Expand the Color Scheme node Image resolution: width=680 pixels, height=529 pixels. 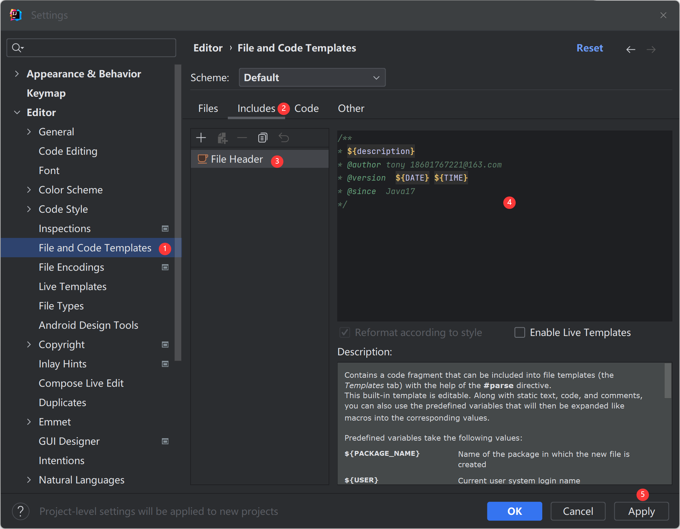coord(29,190)
